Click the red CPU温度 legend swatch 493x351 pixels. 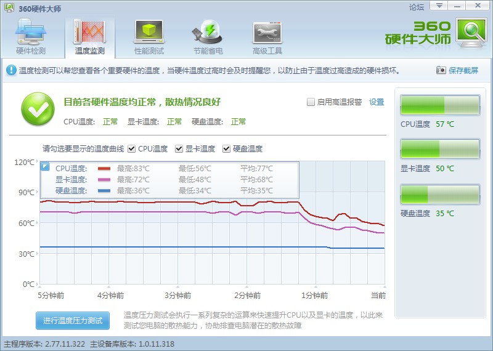click(x=104, y=169)
